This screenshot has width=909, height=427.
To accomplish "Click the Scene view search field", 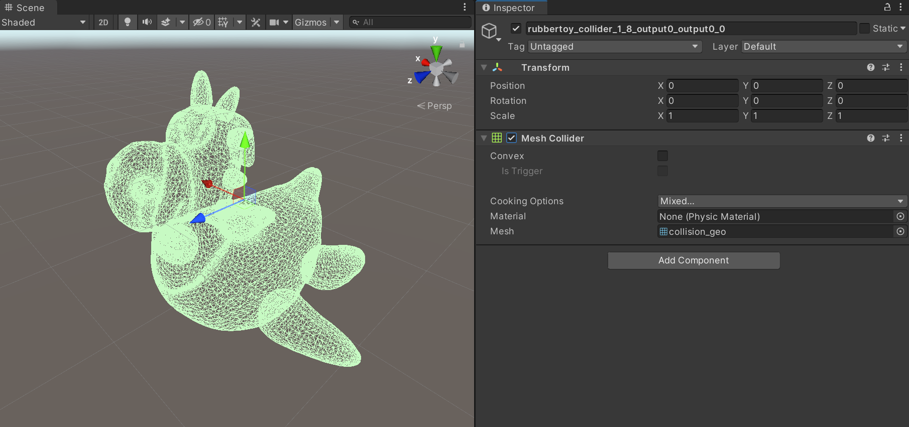I will 410,22.
